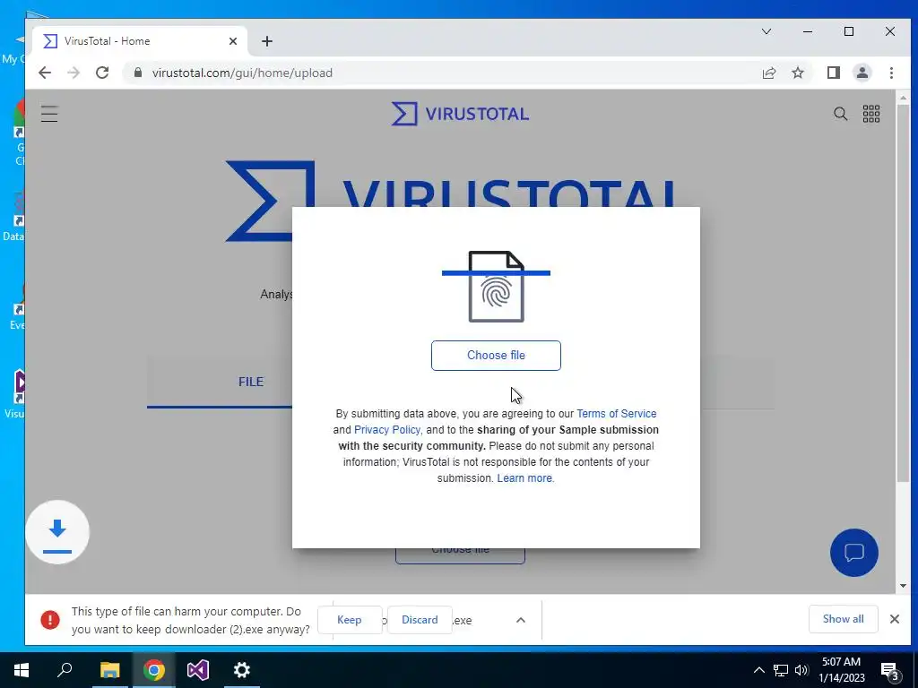This screenshot has width=918, height=688.
Task: Discard the dangerous download
Action: tap(420, 620)
